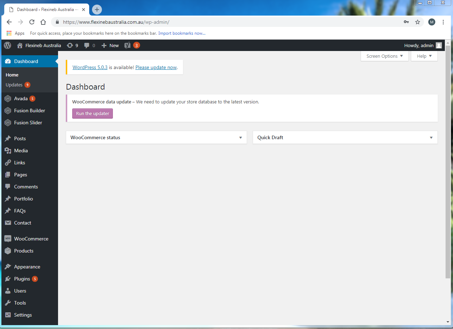The width and height of the screenshot is (453, 329).
Task: Click the Please update now link
Action: 156,67
